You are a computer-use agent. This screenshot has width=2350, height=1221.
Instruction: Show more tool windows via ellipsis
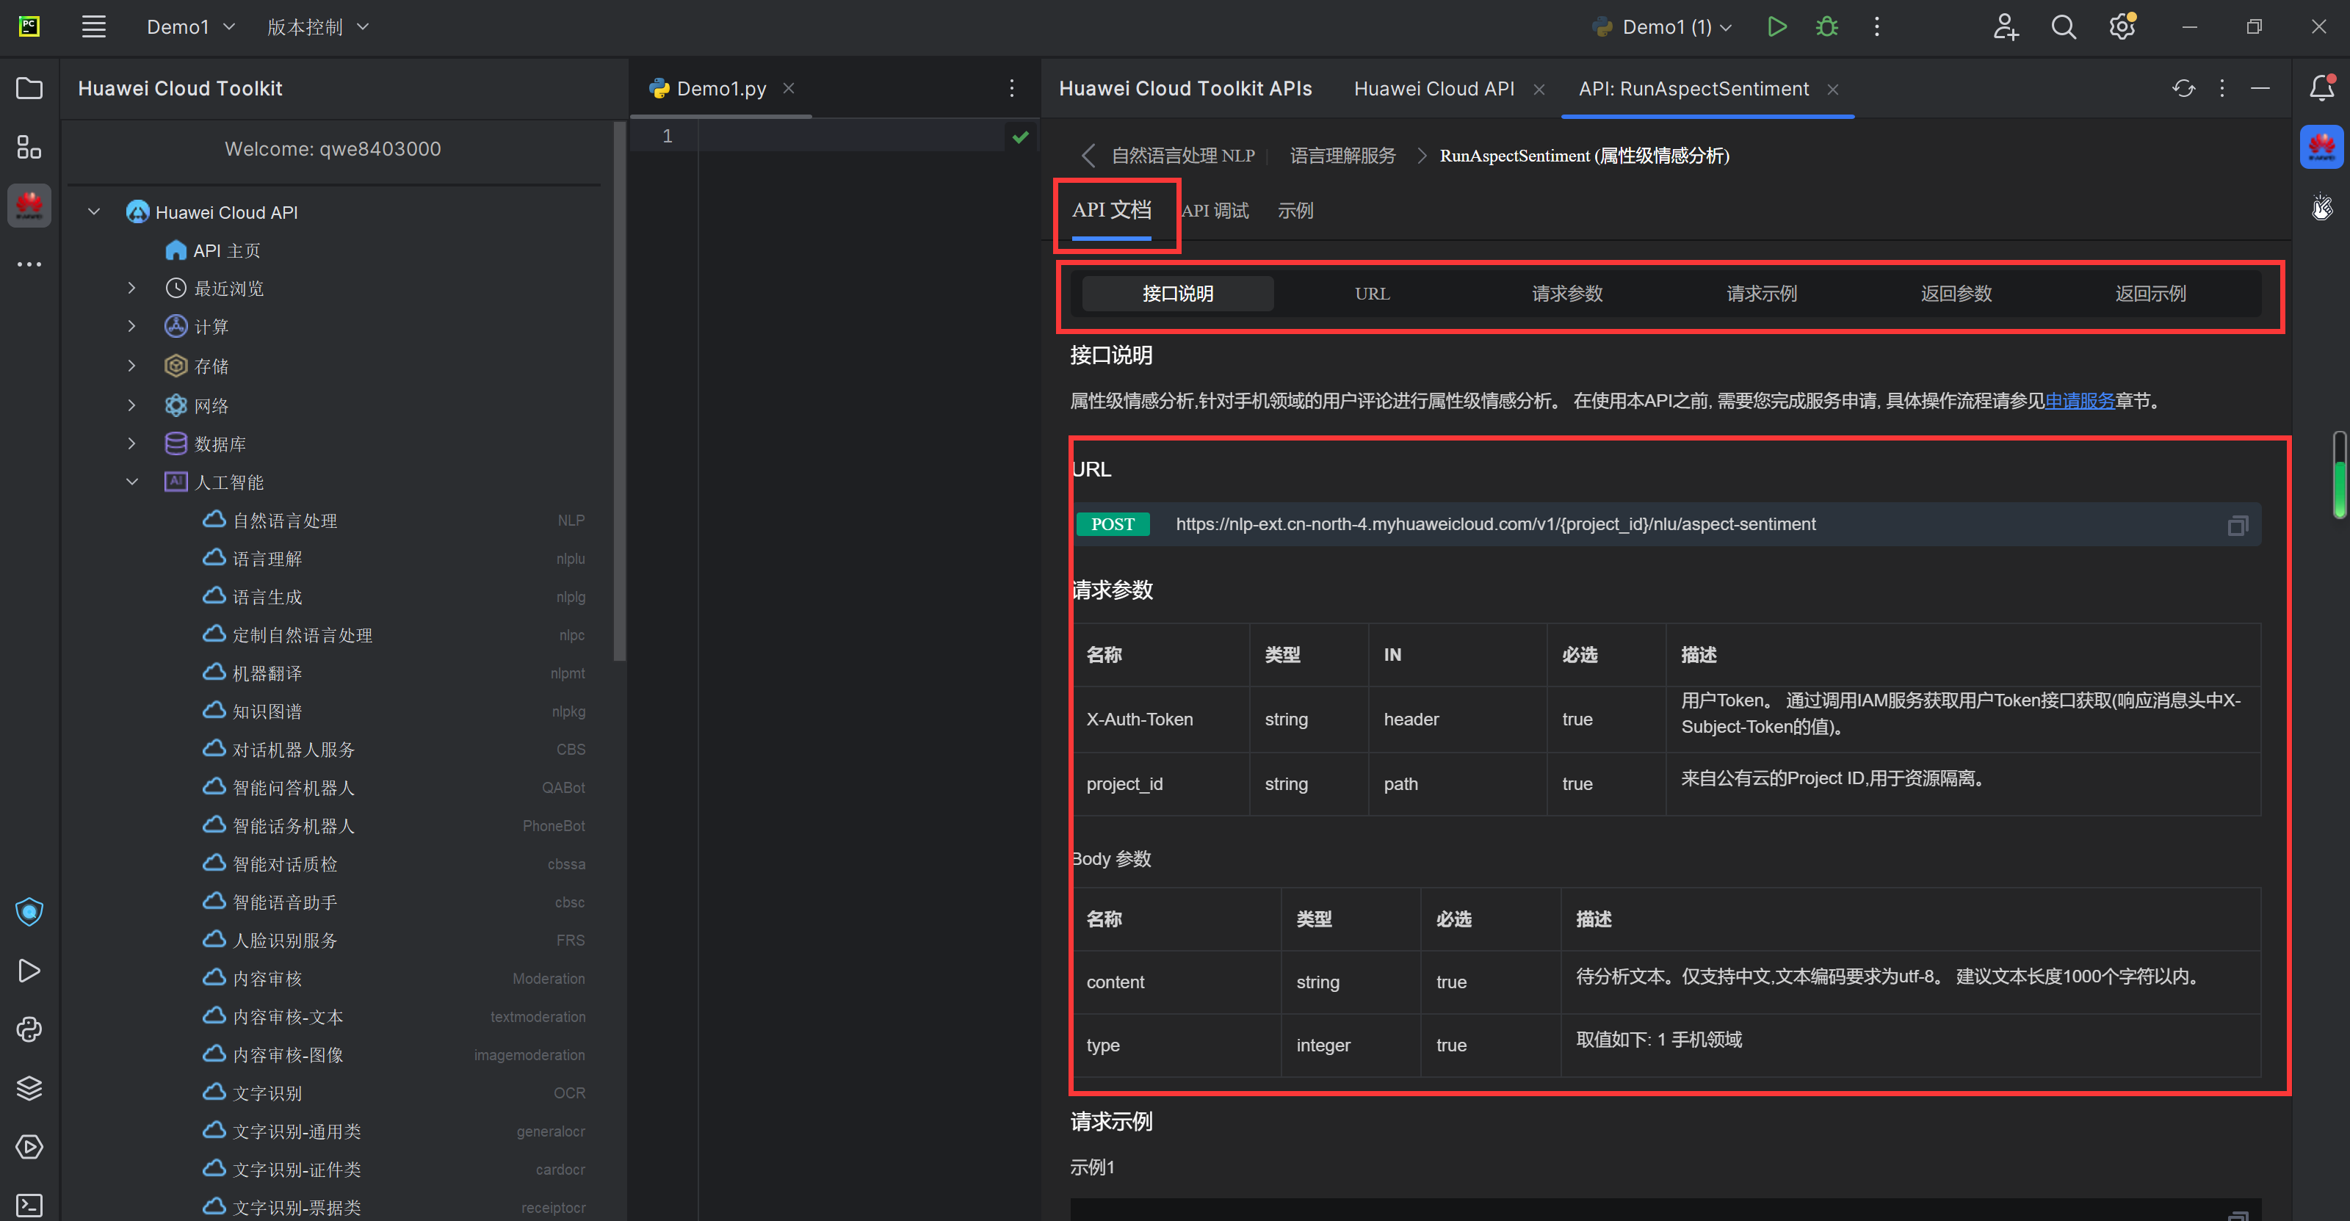point(29,264)
